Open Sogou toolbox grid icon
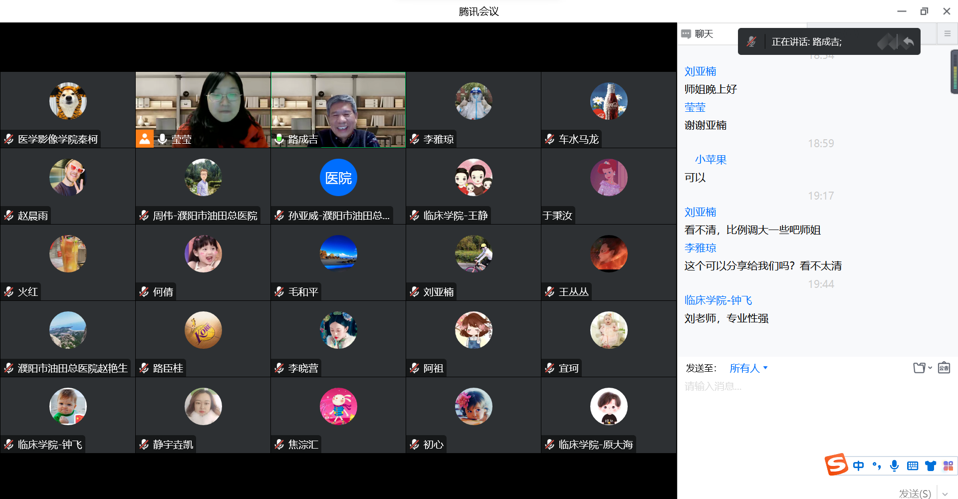Viewport: 958px width, 499px height. [x=948, y=466]
